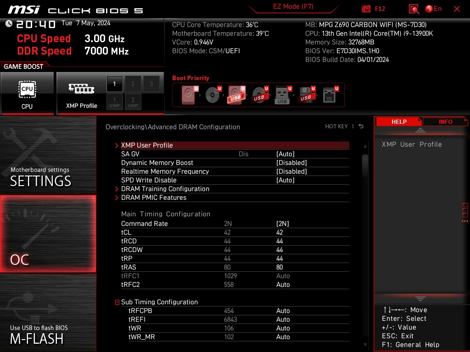Open the SETTINGS motherboard settings section
This screenshot has height=352, width=470.
(48, 155)
